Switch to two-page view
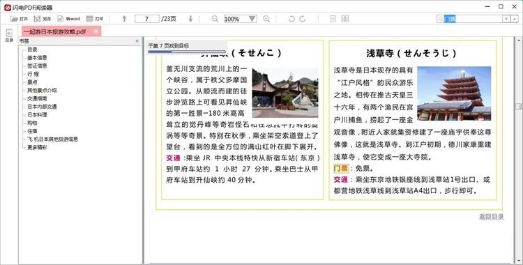The width and height of the screenshot is (523, 265). tap(345, 19)
